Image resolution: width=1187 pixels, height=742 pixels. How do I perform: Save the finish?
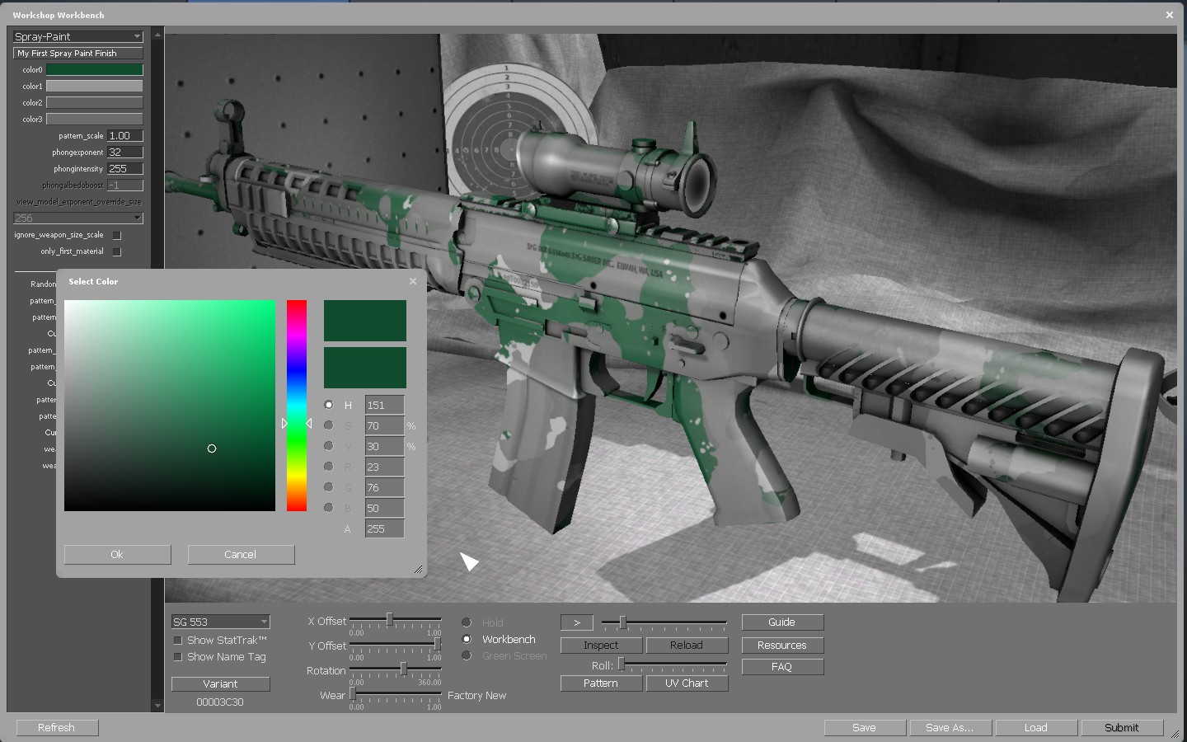tap(865, 728)
